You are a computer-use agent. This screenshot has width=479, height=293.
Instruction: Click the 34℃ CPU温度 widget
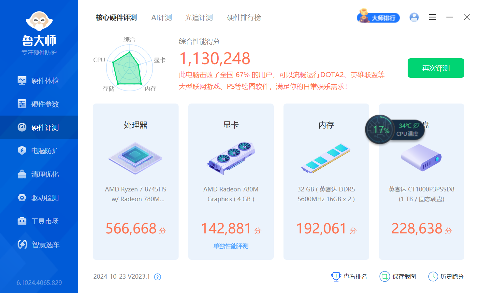click(408, 130)
